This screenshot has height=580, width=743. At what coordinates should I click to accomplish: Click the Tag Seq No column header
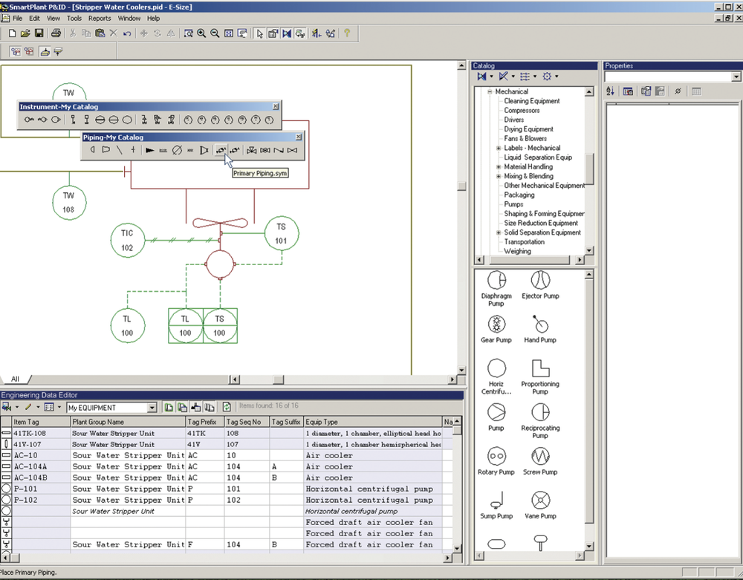[x=247, y=421]
